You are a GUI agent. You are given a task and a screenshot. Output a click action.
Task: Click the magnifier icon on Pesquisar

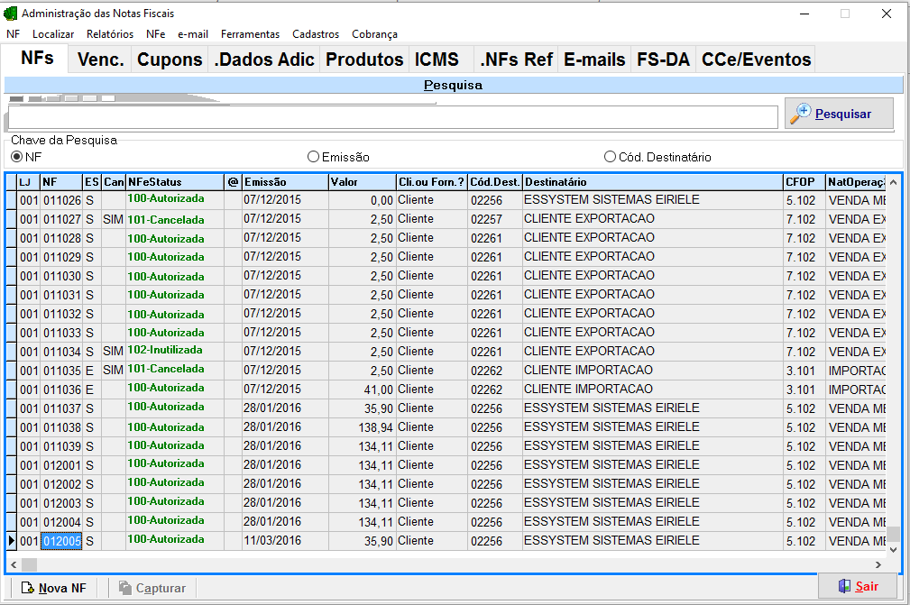801,114
